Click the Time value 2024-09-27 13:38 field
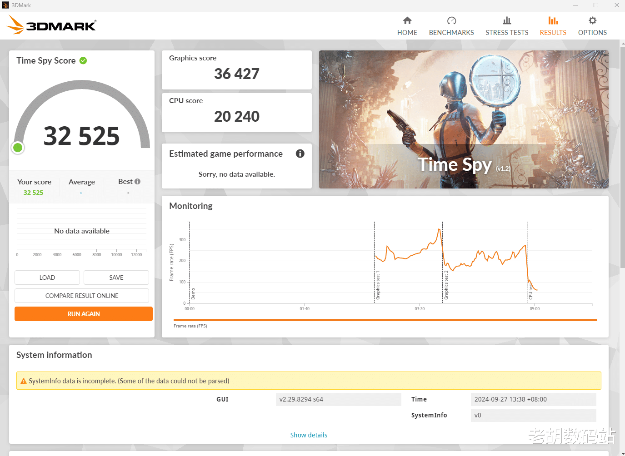The height and width of the screenshot is (456, 625). [534, 399]
